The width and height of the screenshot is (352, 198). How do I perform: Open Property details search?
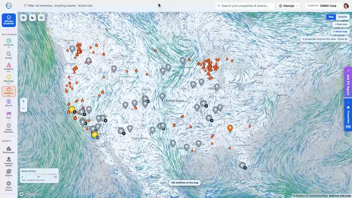click(9, 162)
